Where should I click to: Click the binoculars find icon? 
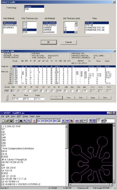(x=21, y=121)
